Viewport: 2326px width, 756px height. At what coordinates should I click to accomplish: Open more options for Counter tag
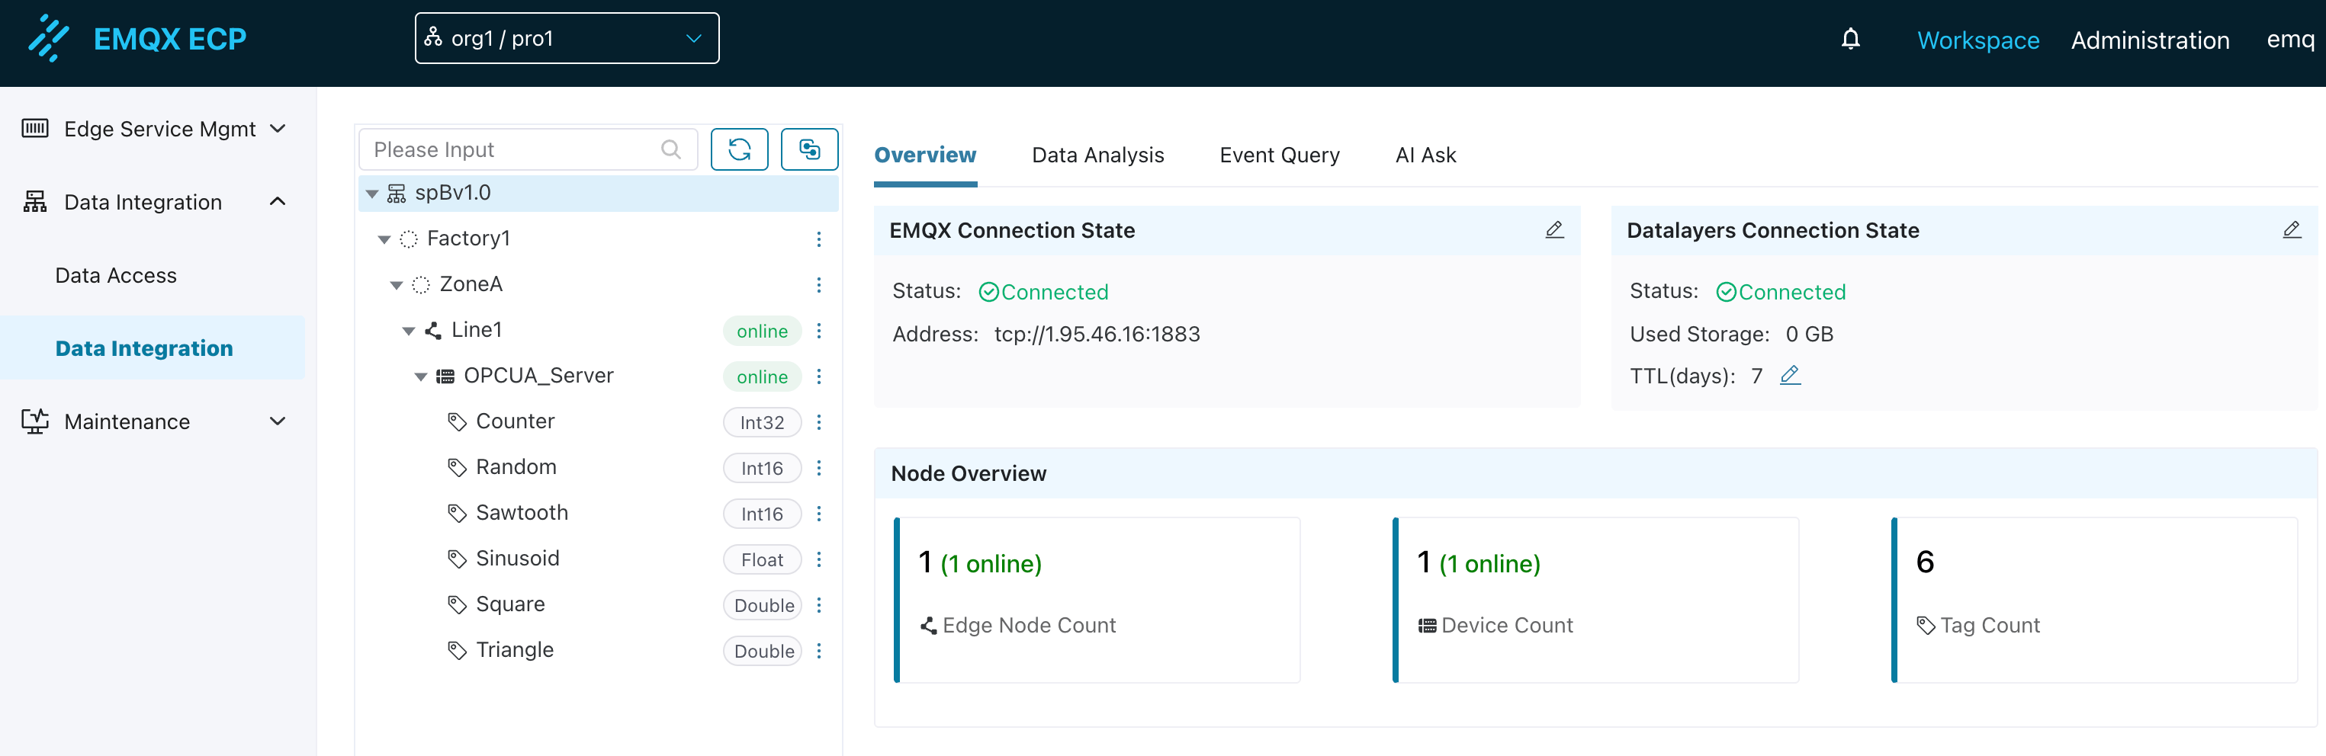tap(818, 422)
